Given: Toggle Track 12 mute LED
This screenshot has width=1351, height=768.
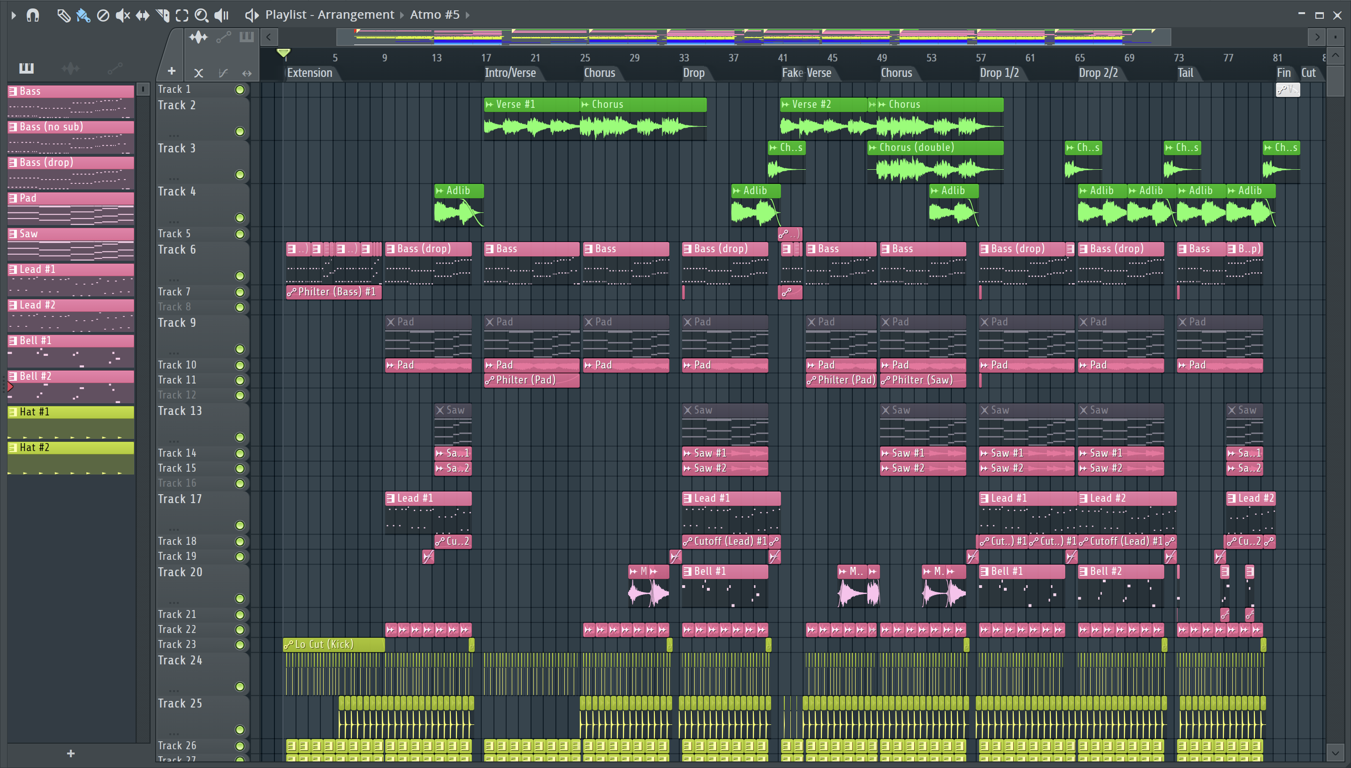Looking at the screenshot, I should tap(240, 395).
